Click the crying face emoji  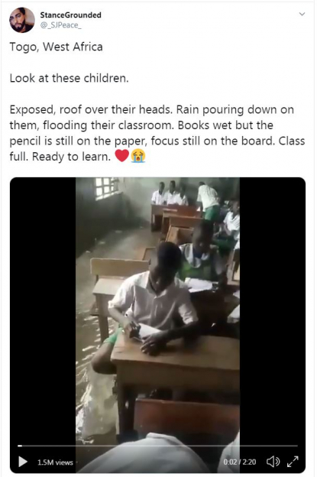pyautogui.click(x=138, y=156)
